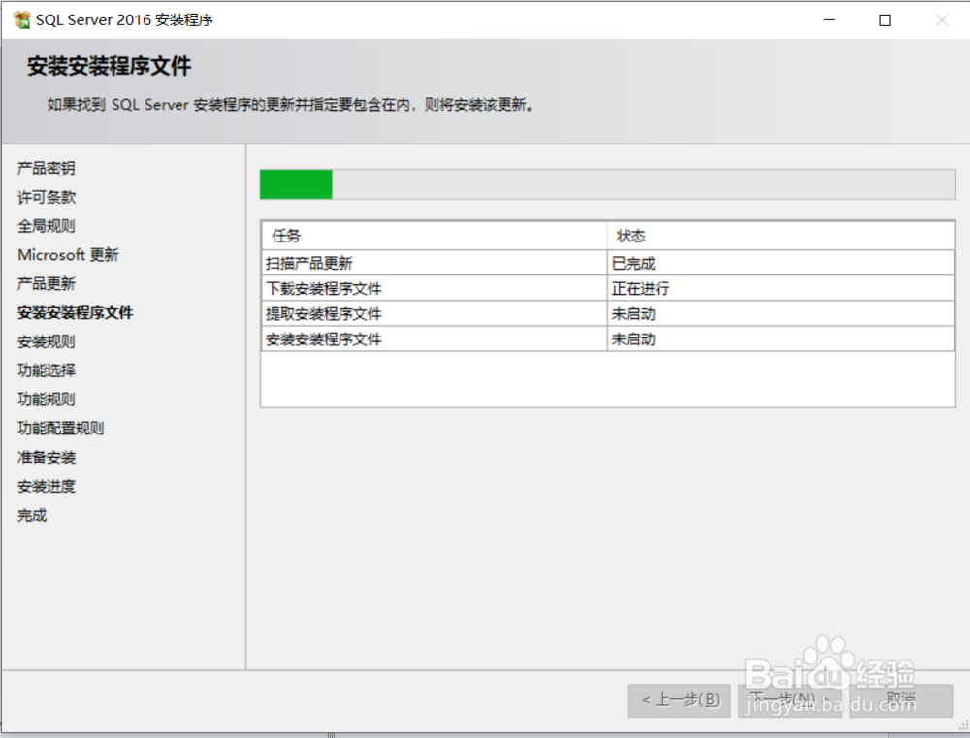970x738 pixels.
Task: Select 安装进度 step in sidebar
Action: [47, 486]
